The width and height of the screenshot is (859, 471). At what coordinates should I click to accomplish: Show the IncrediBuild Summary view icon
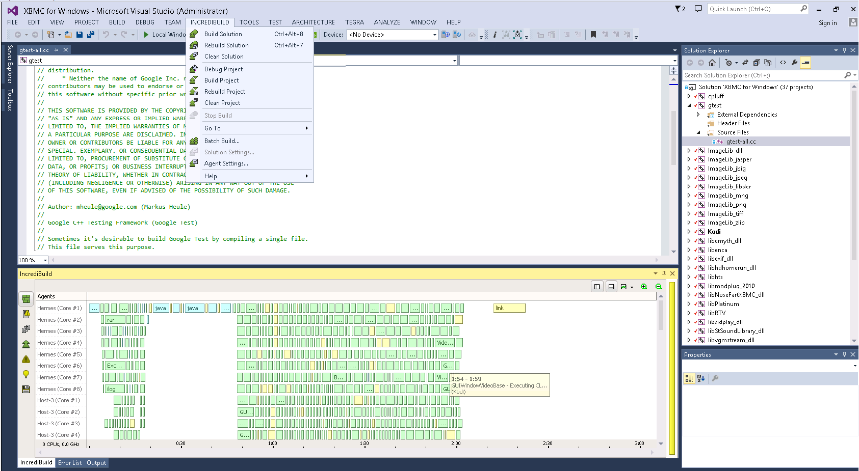[x=26, y=344]
